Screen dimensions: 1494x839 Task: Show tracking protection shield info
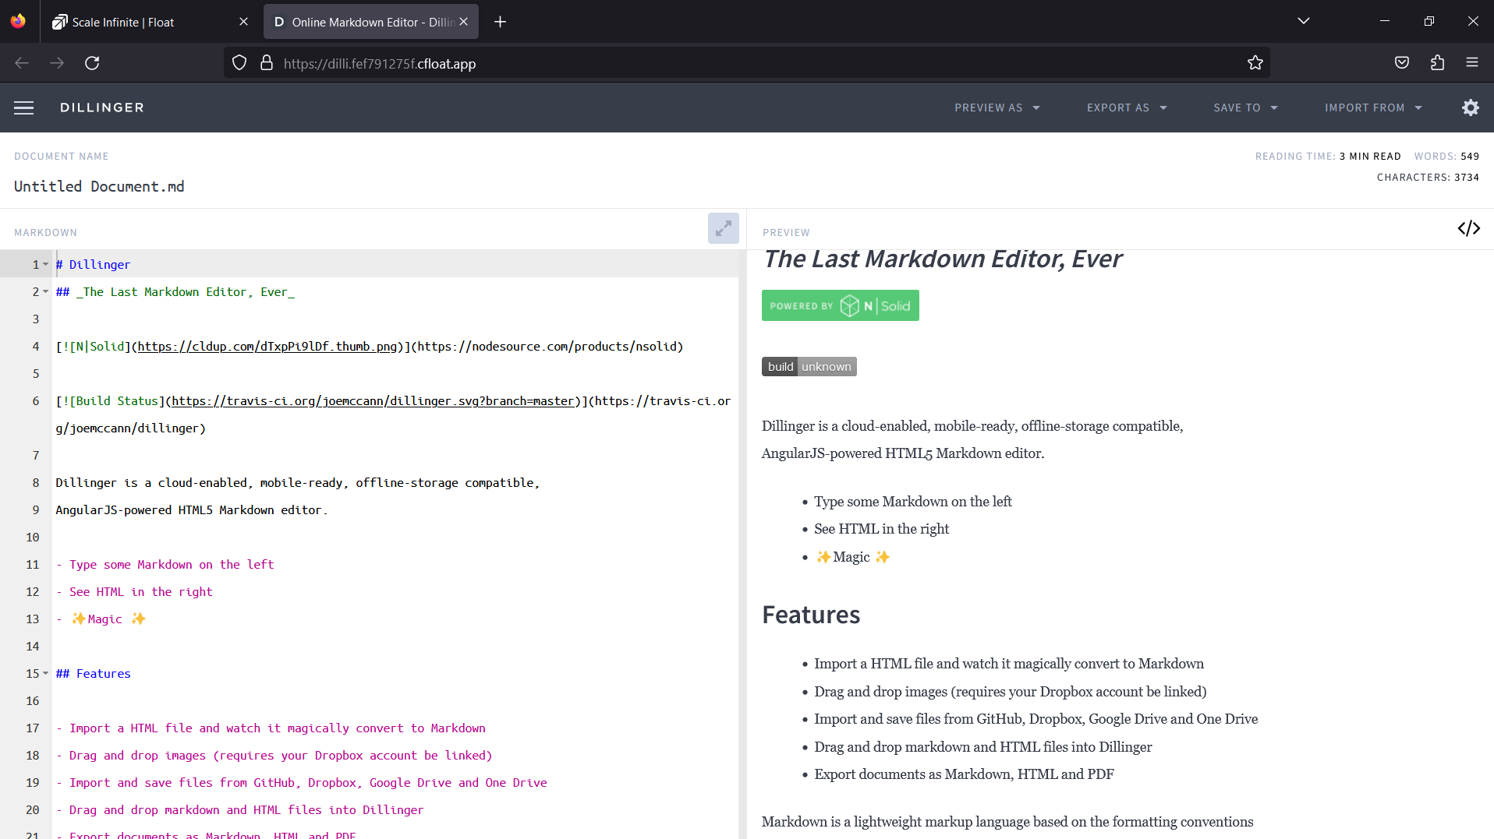tap(239, 63)
